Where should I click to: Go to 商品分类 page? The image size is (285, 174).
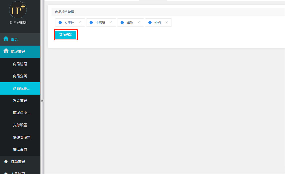pos(20,76)
